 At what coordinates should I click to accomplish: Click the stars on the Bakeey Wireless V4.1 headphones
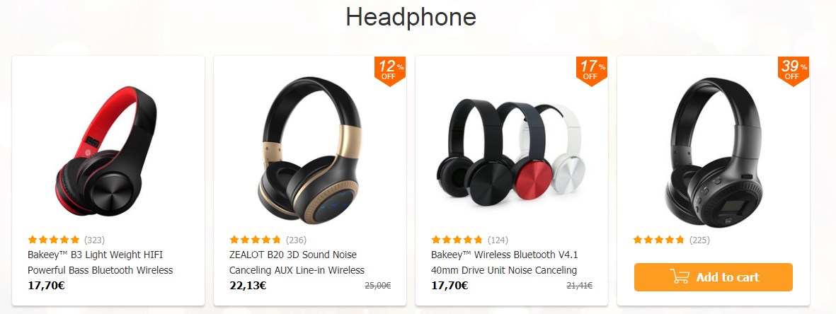(x=457, y=240)
